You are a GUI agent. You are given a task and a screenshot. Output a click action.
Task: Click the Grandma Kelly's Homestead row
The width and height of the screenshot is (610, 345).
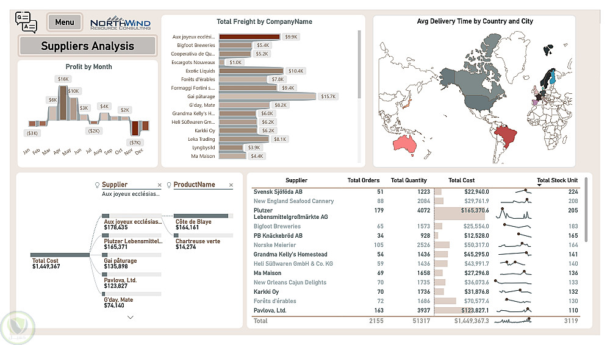pos(415,254)
